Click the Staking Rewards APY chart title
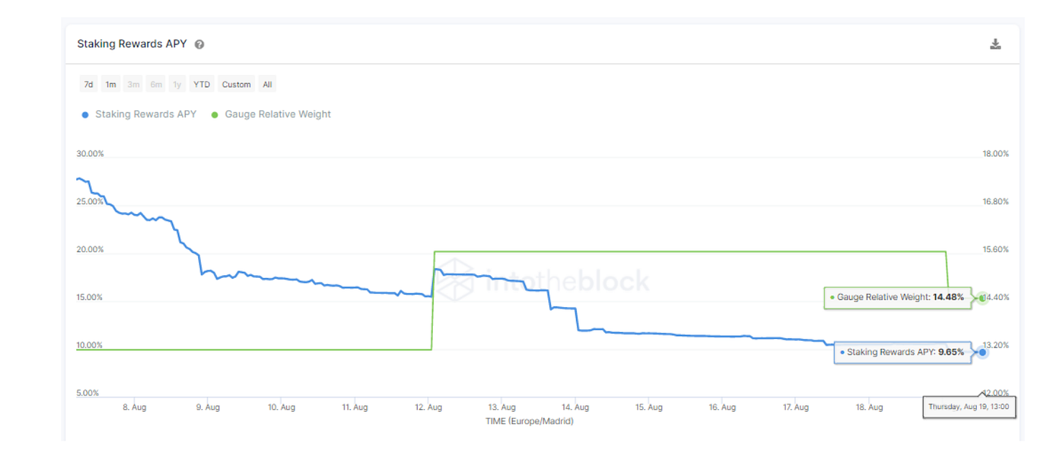 coord(132,44)
